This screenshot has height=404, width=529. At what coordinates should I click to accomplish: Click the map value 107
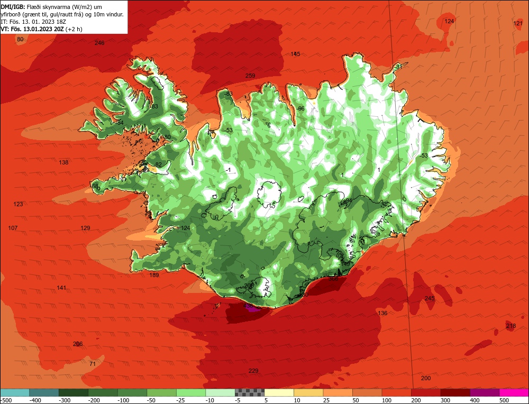pos(13,228)
